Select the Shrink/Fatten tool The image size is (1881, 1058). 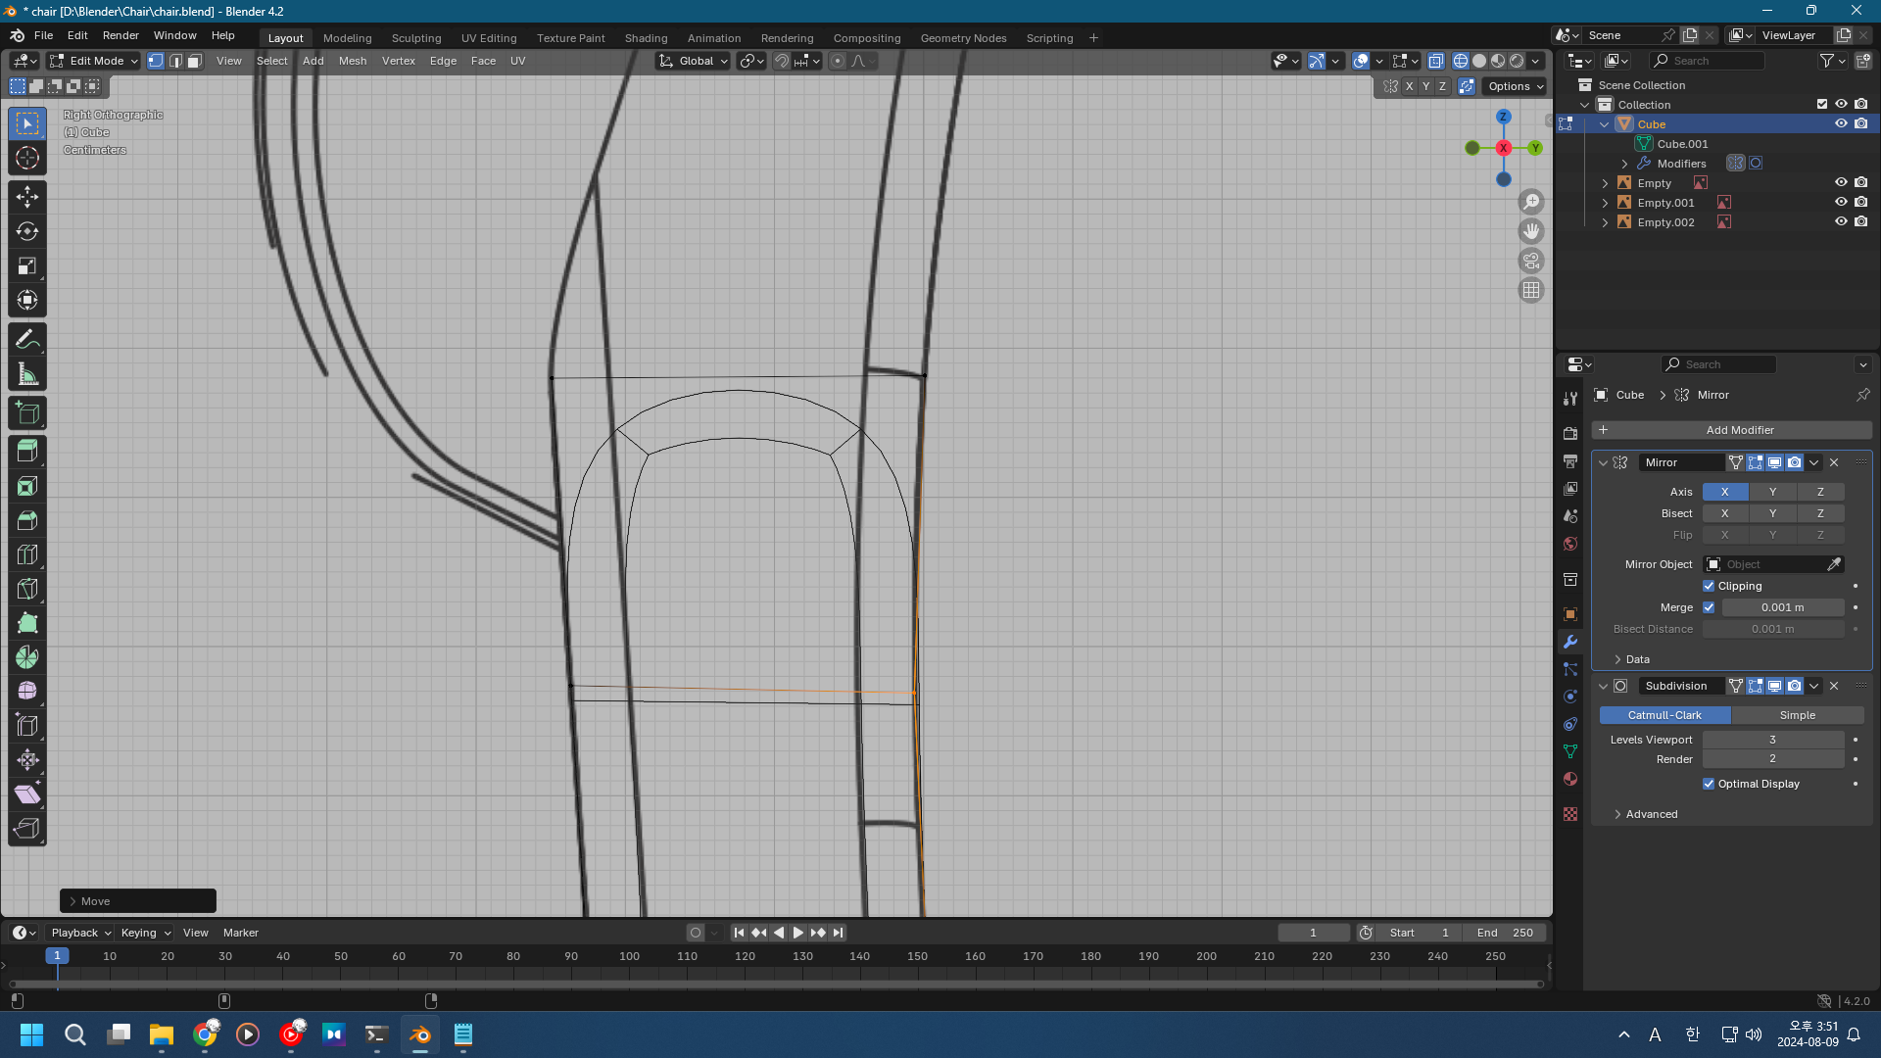tap(27, 760)
